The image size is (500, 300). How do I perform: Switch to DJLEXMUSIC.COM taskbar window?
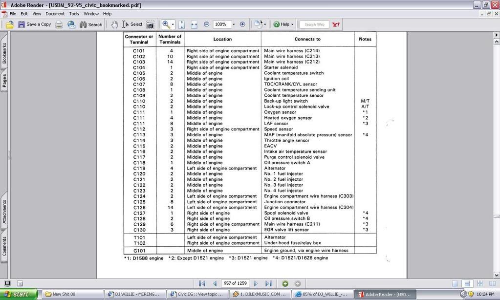[261, 294]
